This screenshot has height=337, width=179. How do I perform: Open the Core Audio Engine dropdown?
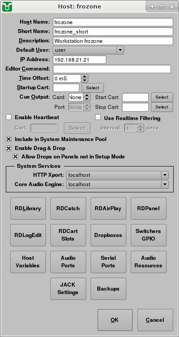[x=165, y=184]
